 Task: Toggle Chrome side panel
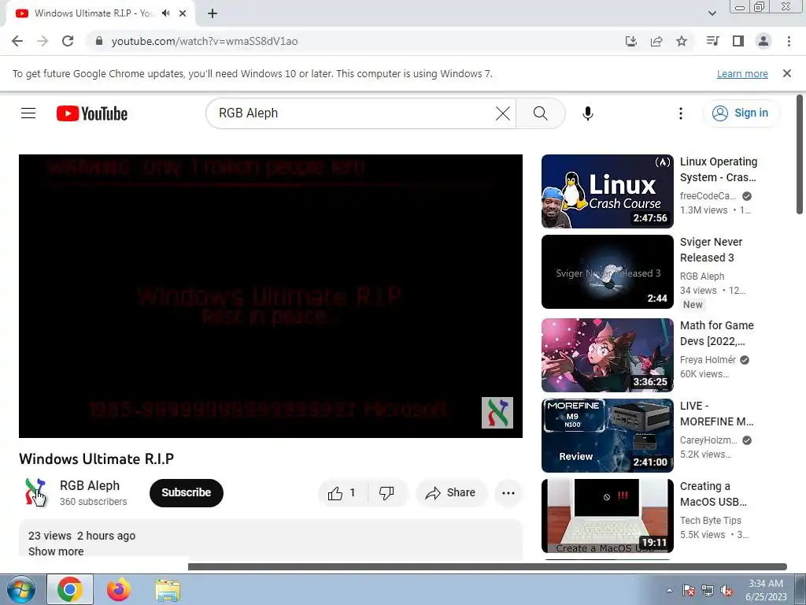738,41
